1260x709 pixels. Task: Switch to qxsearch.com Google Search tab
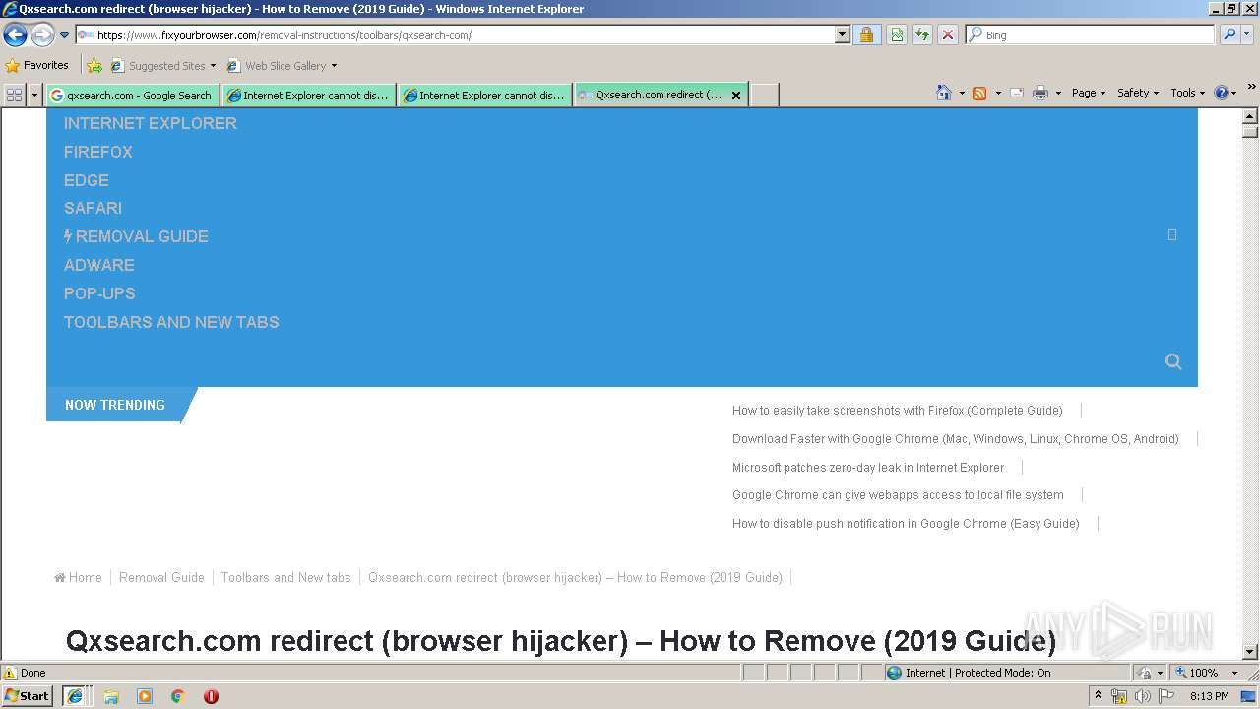(x=131, y=96)
